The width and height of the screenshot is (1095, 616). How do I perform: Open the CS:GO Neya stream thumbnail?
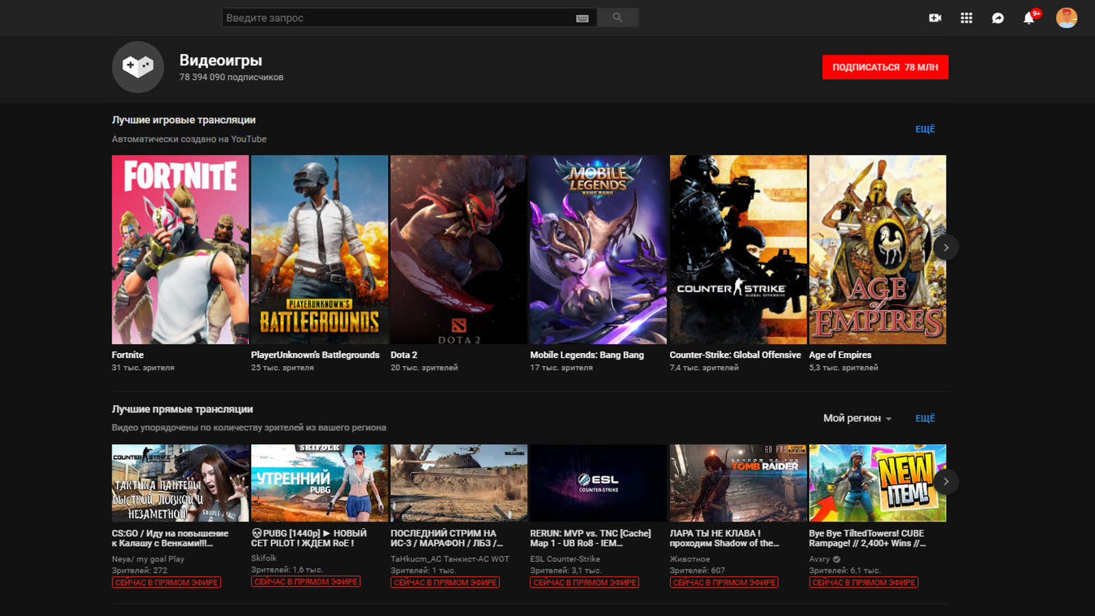(x=181, y=483)
